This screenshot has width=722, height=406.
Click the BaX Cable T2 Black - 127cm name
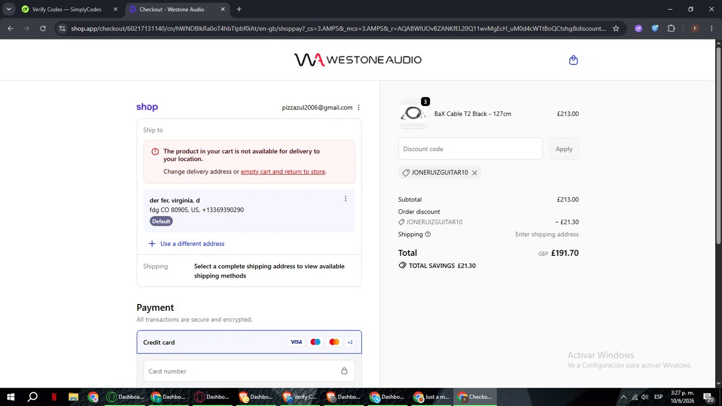(x=473, y=114)
